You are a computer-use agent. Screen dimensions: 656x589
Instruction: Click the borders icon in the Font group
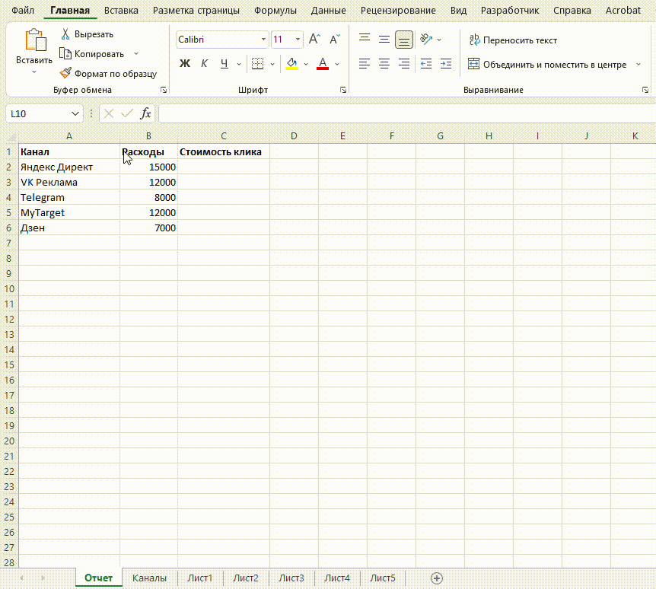(x=257, y=64)
